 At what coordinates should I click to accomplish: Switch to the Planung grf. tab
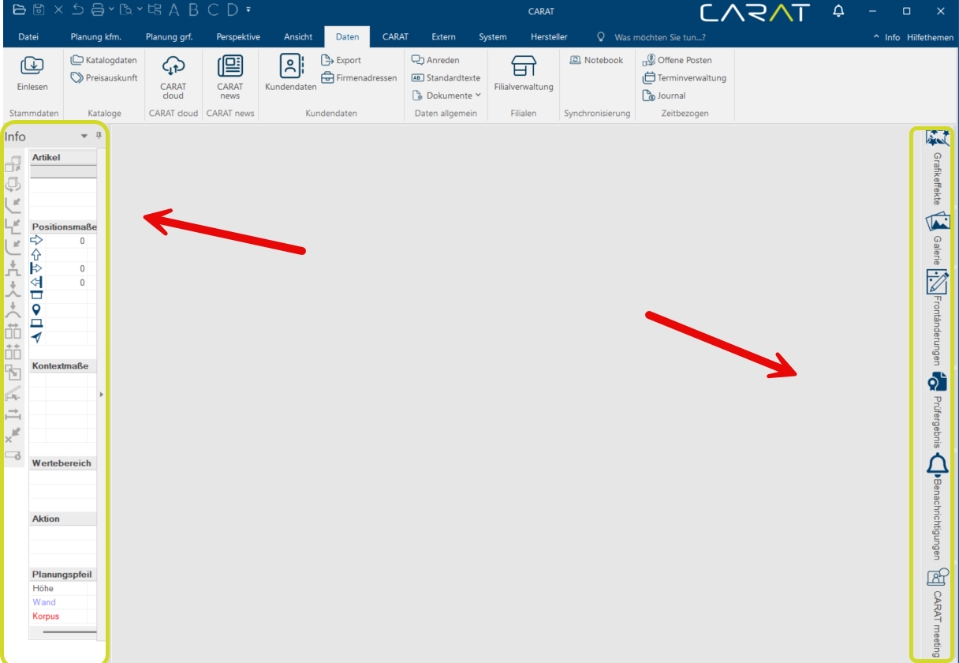pos(169,37)
